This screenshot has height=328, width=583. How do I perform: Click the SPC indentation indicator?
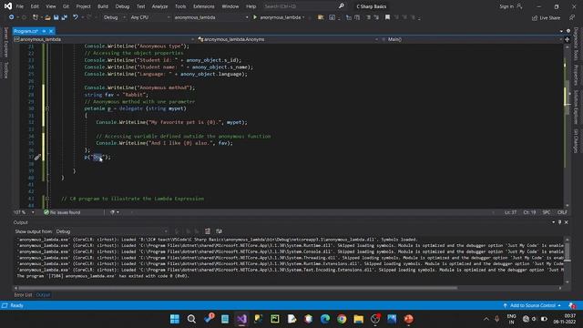(x=547, y=212)
